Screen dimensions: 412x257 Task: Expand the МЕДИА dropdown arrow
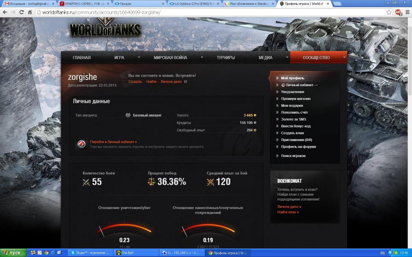287,57
